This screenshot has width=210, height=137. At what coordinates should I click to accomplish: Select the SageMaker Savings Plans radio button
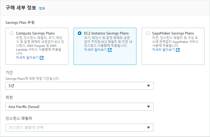coord(148,33)
